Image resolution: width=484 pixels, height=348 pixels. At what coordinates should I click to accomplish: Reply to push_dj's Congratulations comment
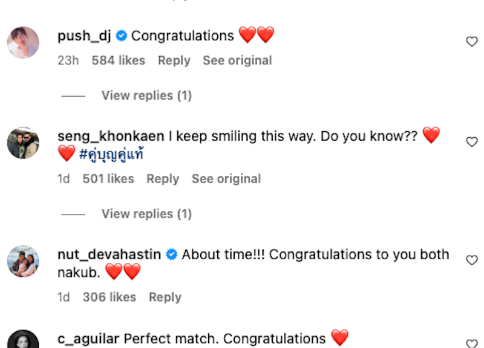(174, 60)
